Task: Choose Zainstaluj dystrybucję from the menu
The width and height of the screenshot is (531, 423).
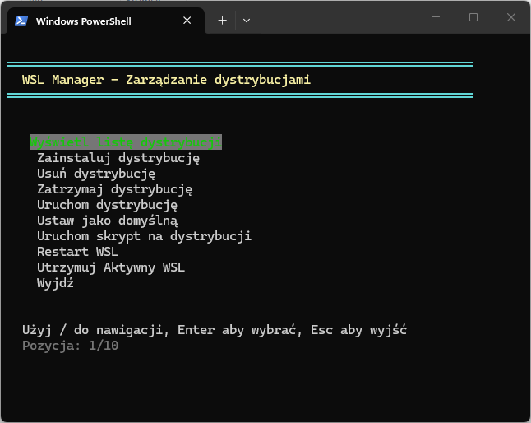Action: [118, 158]
